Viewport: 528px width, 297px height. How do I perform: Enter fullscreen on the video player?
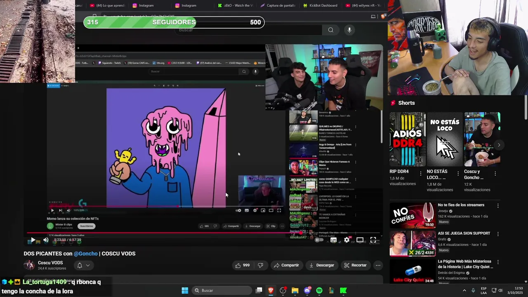pyautogui.click(x=373, y=240)
